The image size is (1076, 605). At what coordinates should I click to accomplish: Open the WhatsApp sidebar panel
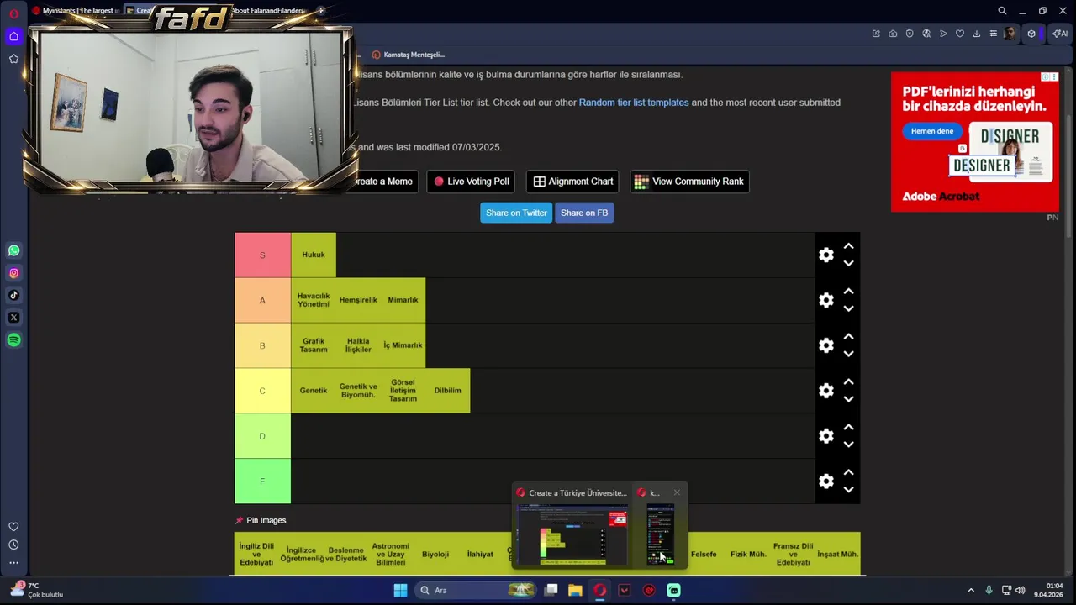(13, 250)
